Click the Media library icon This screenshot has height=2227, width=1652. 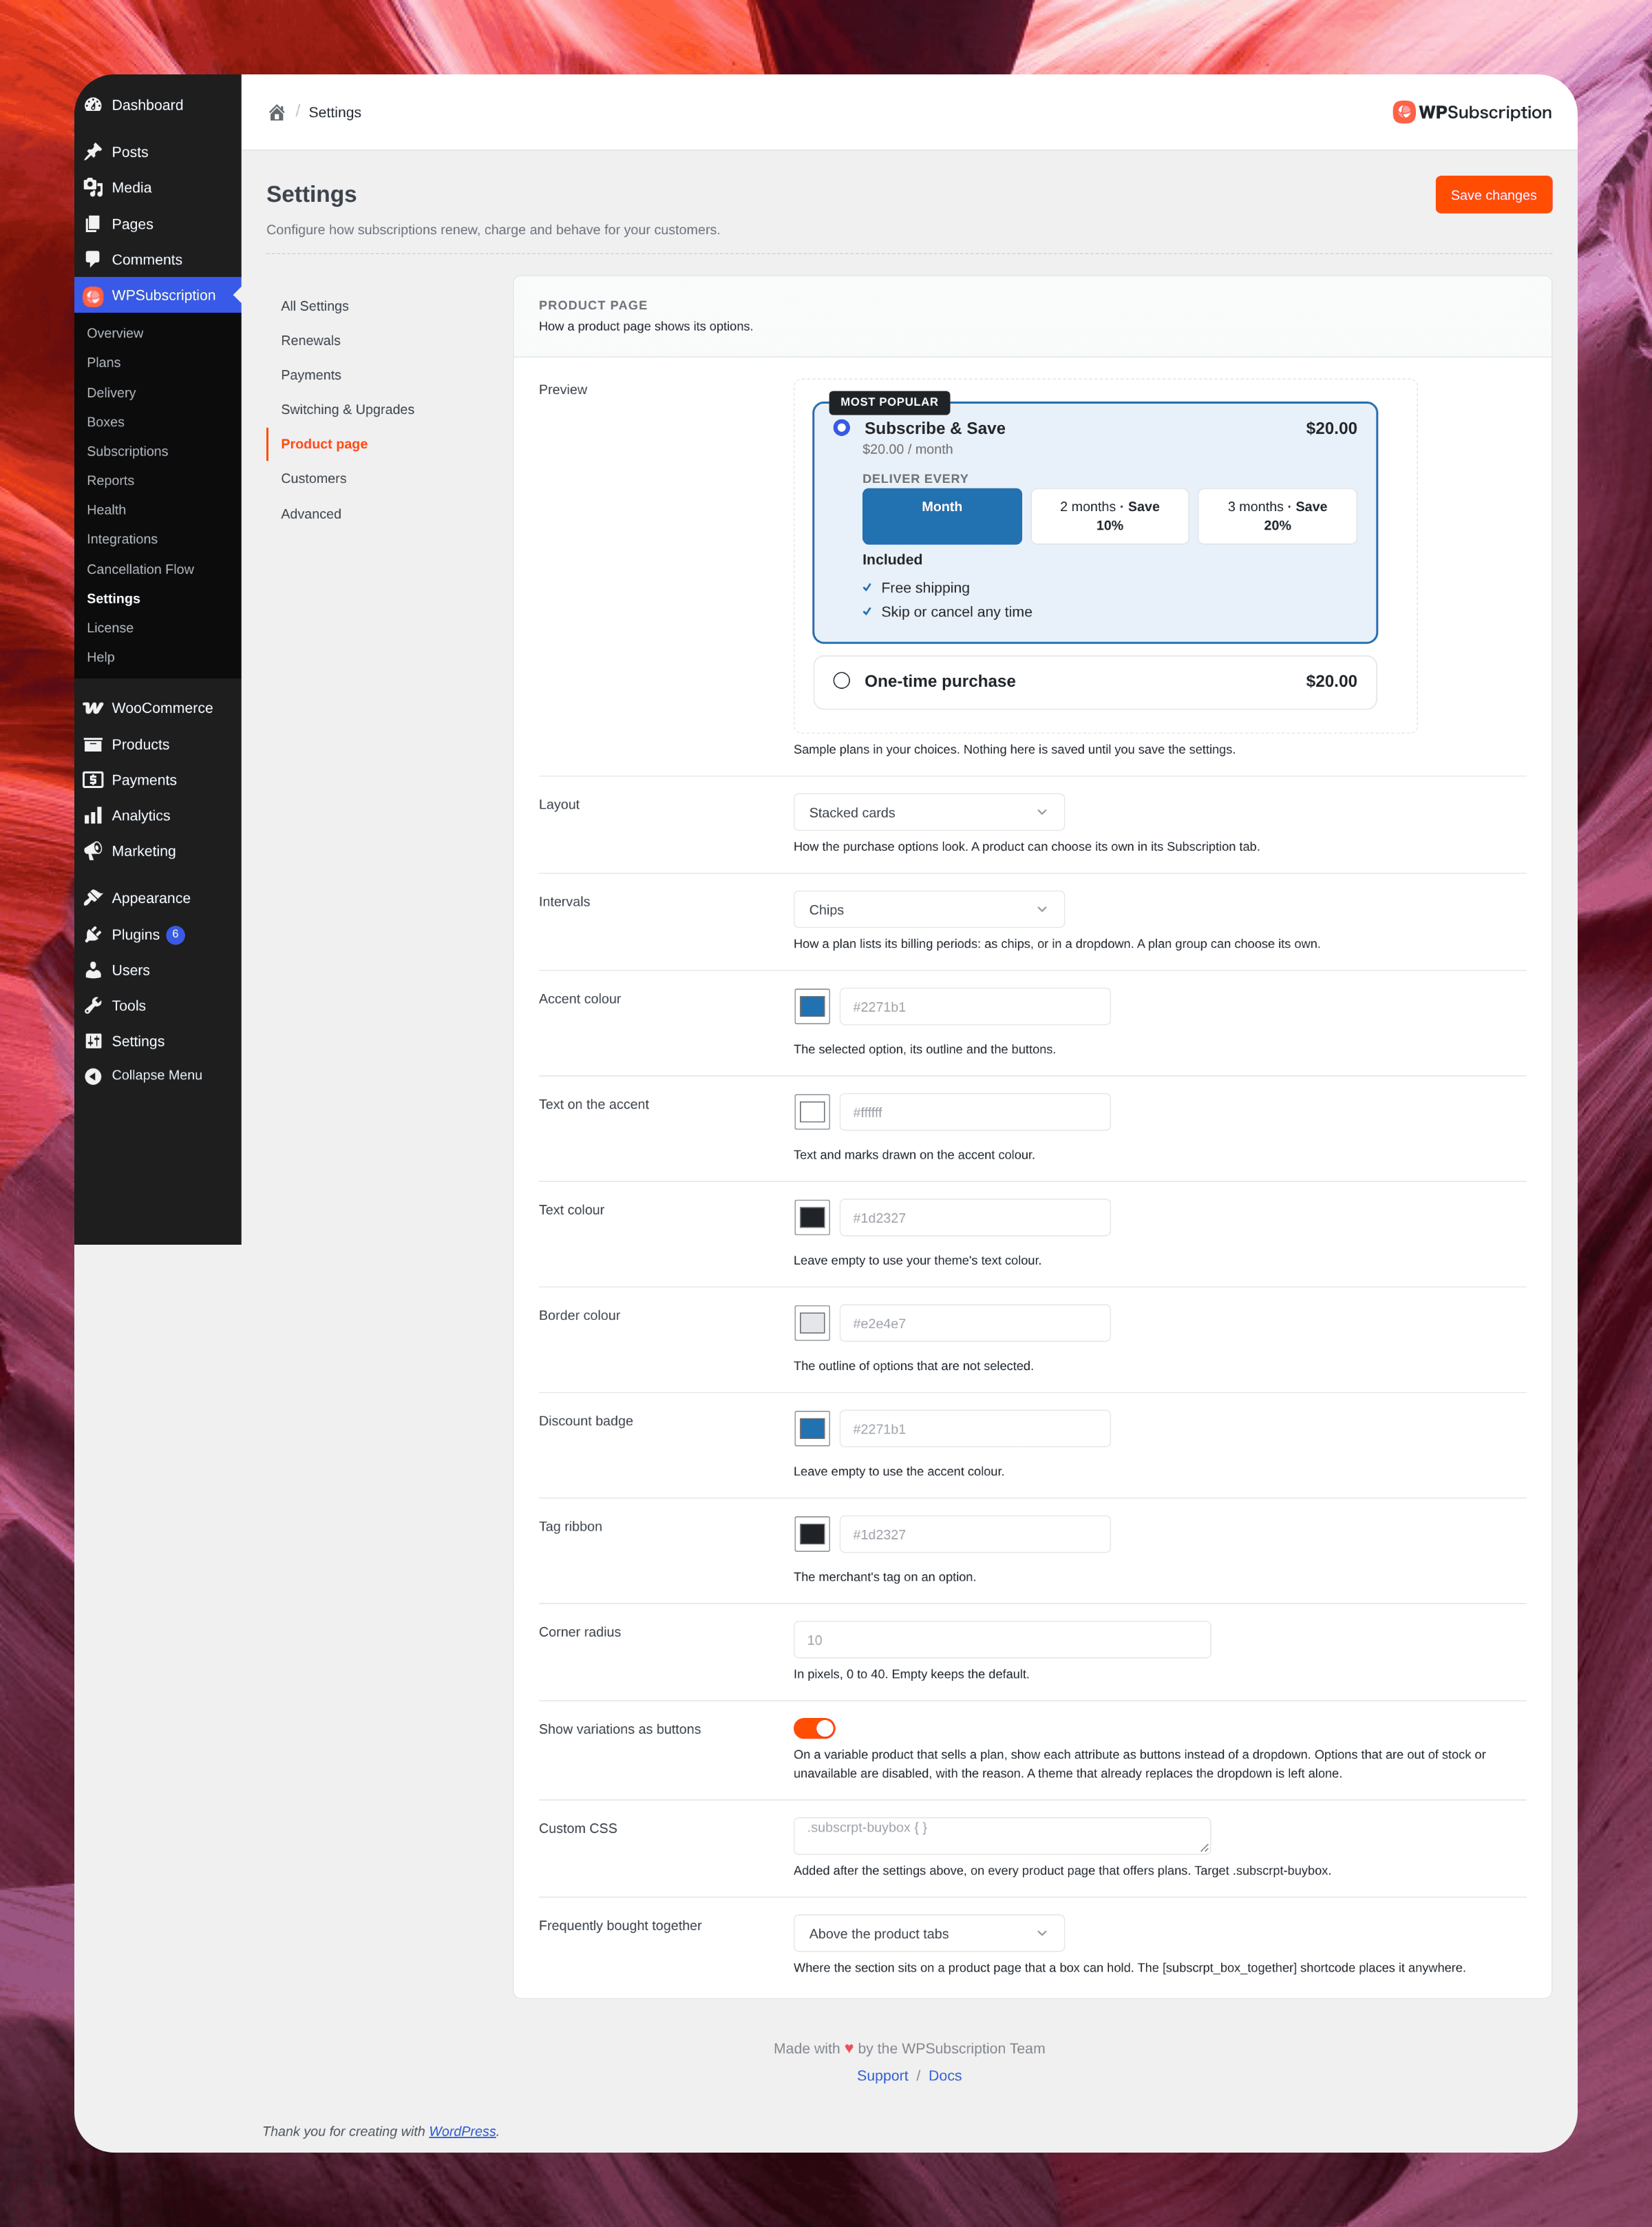[x=93, y=187]
